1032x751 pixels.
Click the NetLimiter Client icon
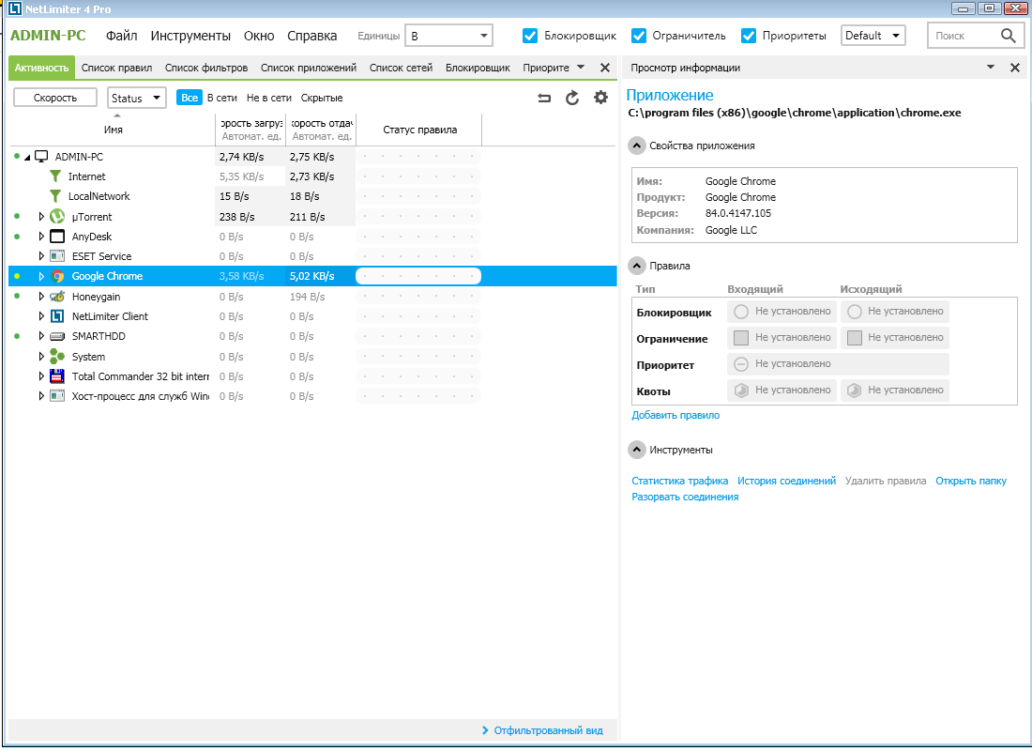[57, 316]
